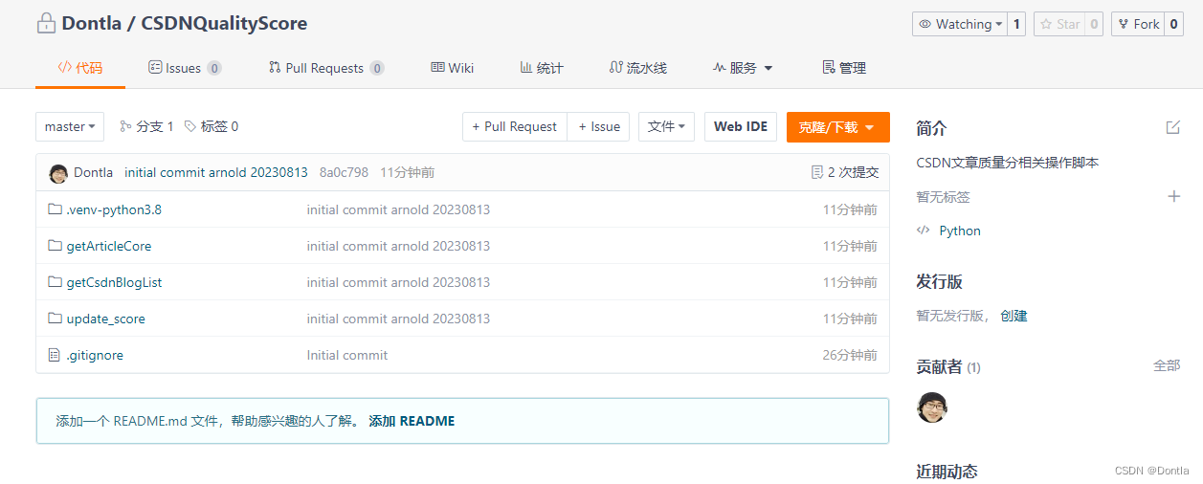Open commit hash 8a0c798
This screenshot has height=484, width=1203.
pyautogui.click(x=344, y=172)
